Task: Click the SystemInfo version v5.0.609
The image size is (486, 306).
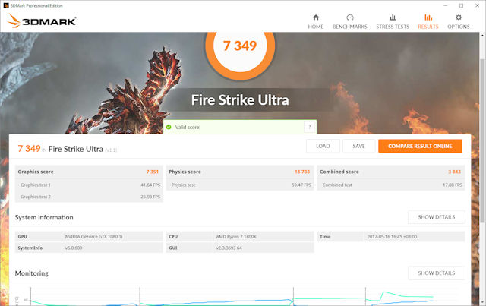Action: (74, 248)
